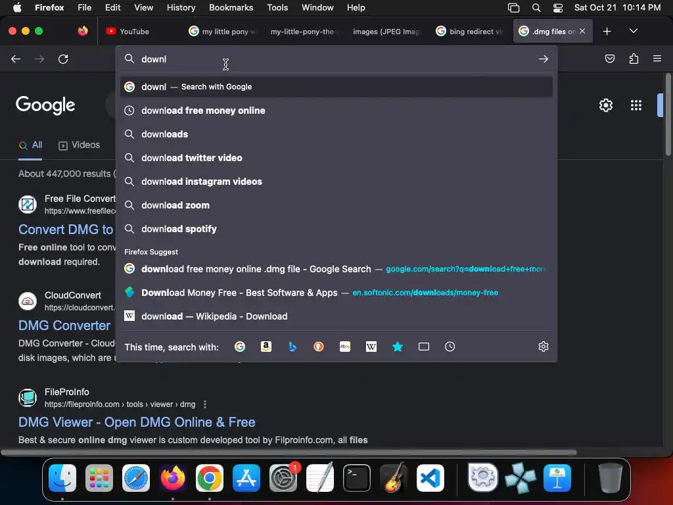
Task: Select 'download spotify' suggestion
Action: [336, 228]
